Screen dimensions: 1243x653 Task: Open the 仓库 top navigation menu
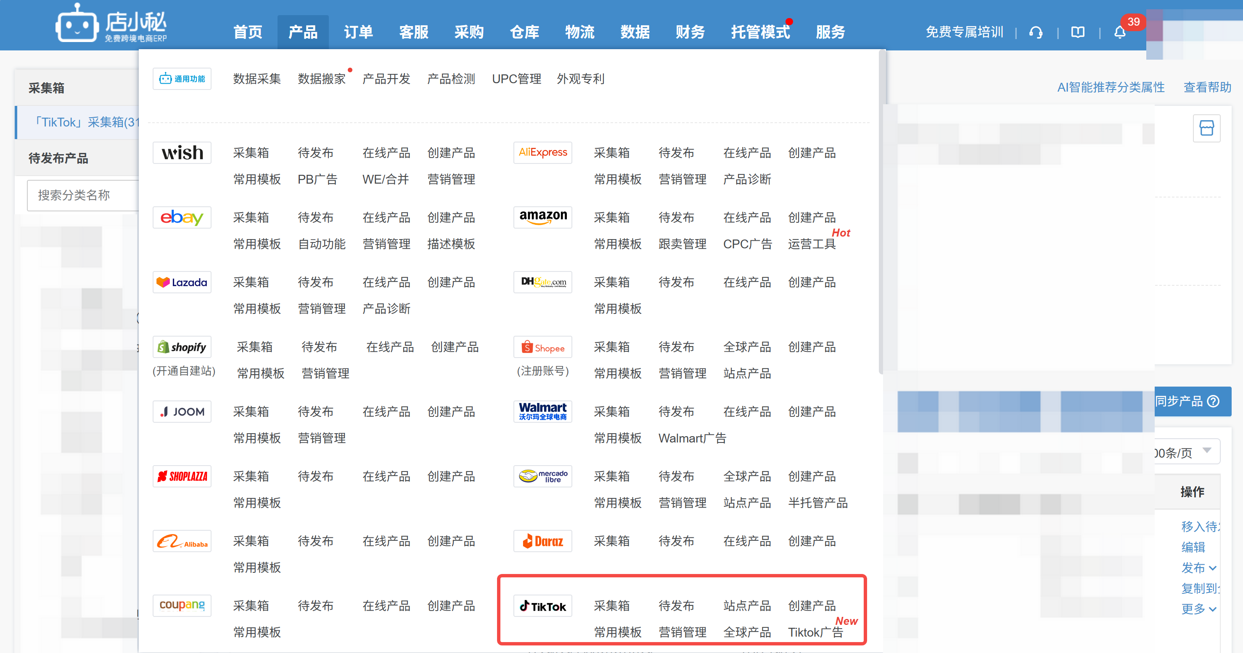click(x=524, y=32)
